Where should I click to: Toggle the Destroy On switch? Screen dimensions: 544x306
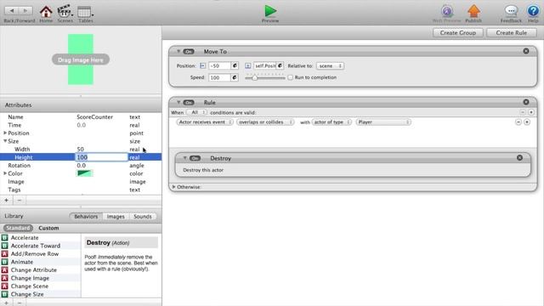tap(195, 158)
